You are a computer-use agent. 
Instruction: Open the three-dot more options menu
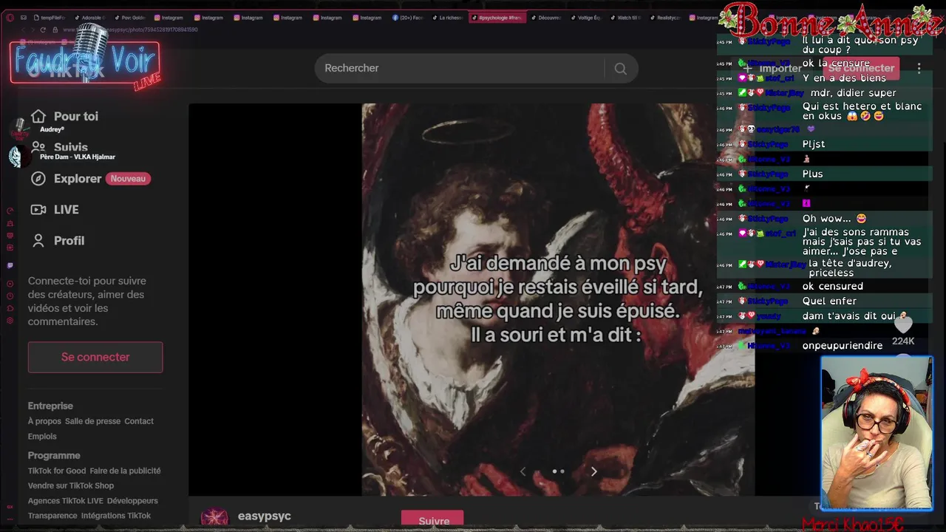(919, 68)
